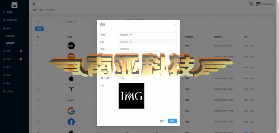Click the 用戶 person icon in the sidebar
This screenshot has width=279, height=133.
(x=4, y=51)
